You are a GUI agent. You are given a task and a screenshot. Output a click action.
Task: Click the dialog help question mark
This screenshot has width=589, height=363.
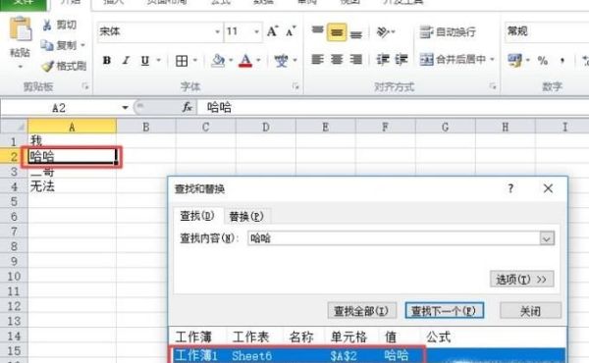pyautogui.click(x=510, y=188)
